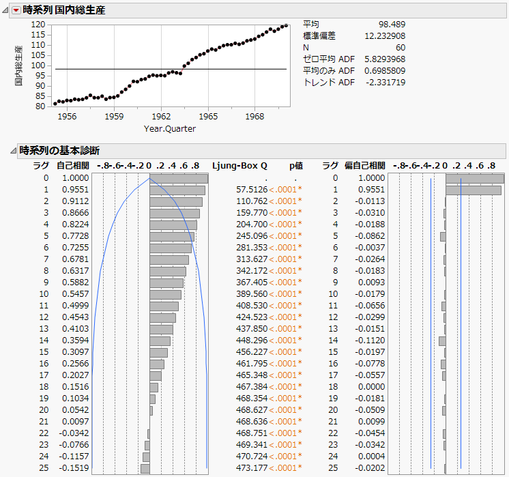Viewport: 509px width, 477px height.
Task: Click the horizontal mean line in the time series plot
Action: (171, 69)
